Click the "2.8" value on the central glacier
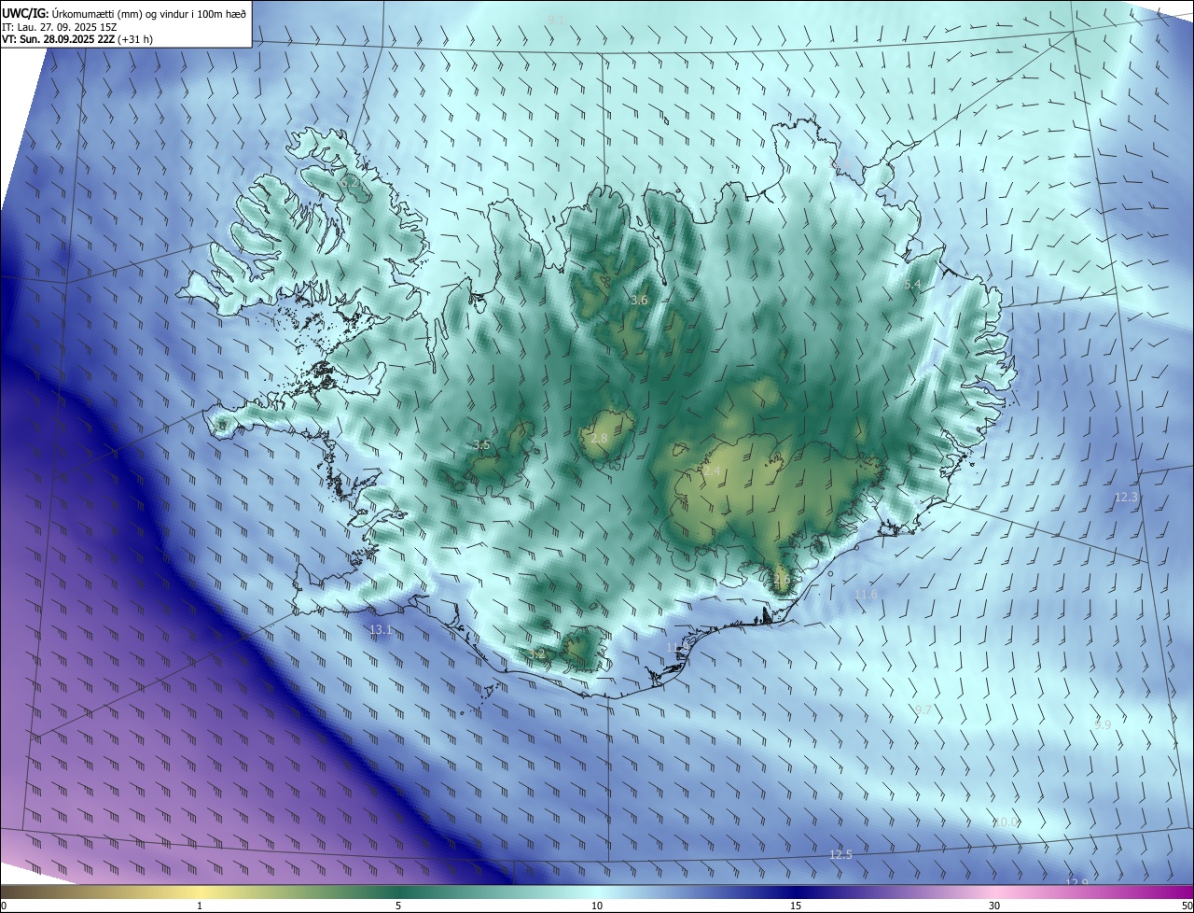 (x=600, y=438)
